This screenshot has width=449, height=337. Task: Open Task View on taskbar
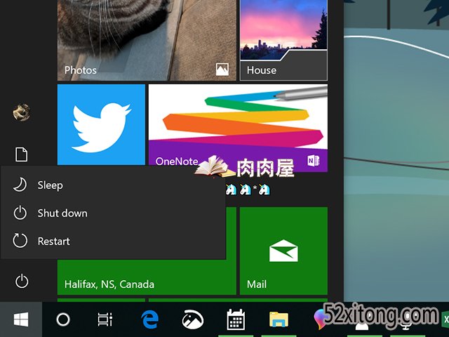105,319
